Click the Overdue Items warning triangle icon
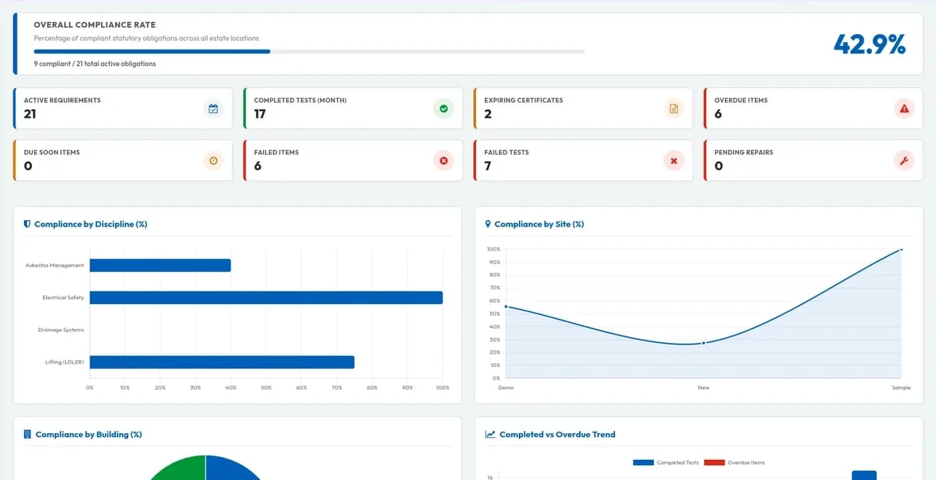Viewport: 936px width, 480px height. [904, 108]
